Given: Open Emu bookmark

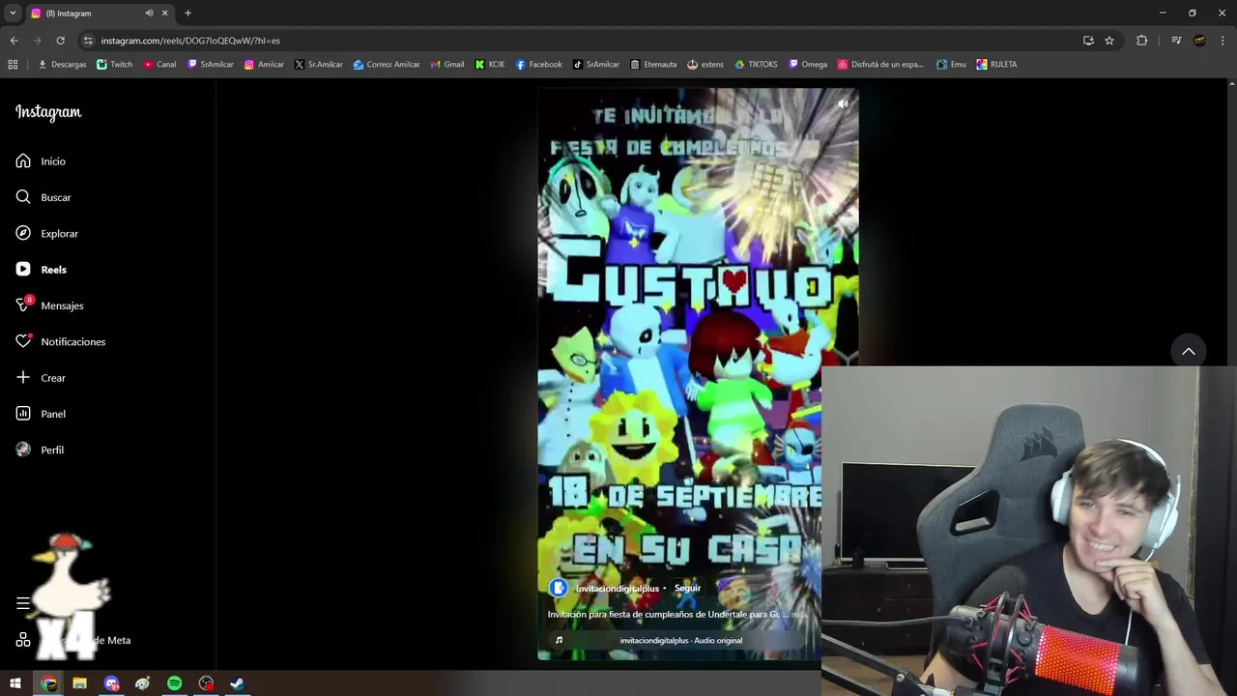Looking at the screenshot, I should pyautogui.click(x=952, y=64).
